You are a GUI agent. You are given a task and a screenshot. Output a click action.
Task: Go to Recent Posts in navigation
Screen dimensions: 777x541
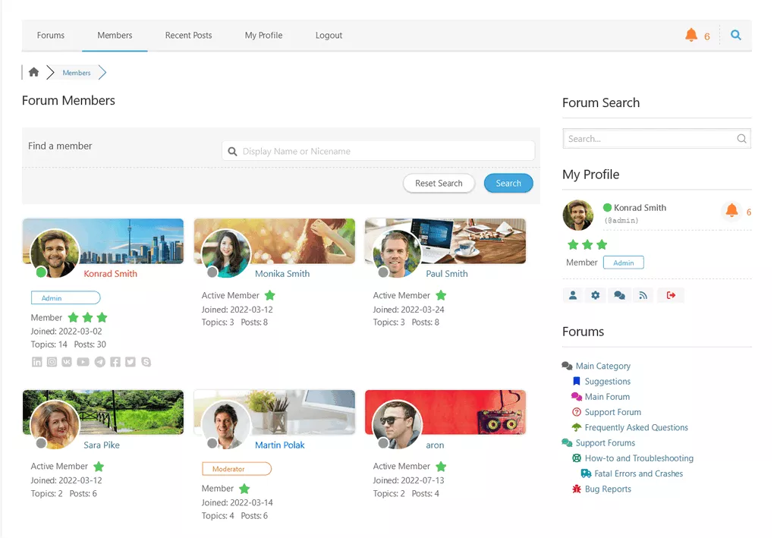click(188, 36)
